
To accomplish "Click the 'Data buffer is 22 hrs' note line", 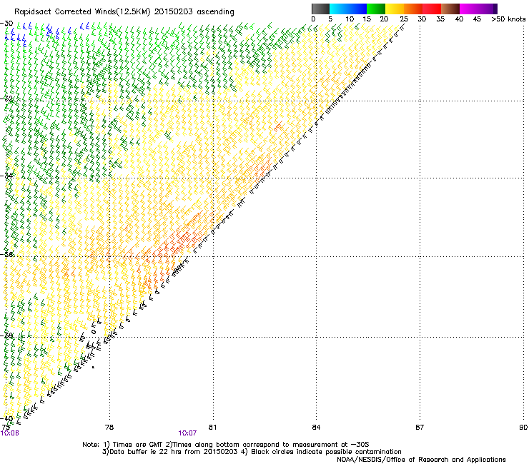I will 252,452.
